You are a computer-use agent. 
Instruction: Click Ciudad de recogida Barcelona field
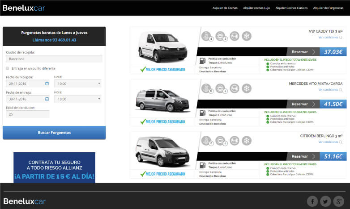coord(54,59)
